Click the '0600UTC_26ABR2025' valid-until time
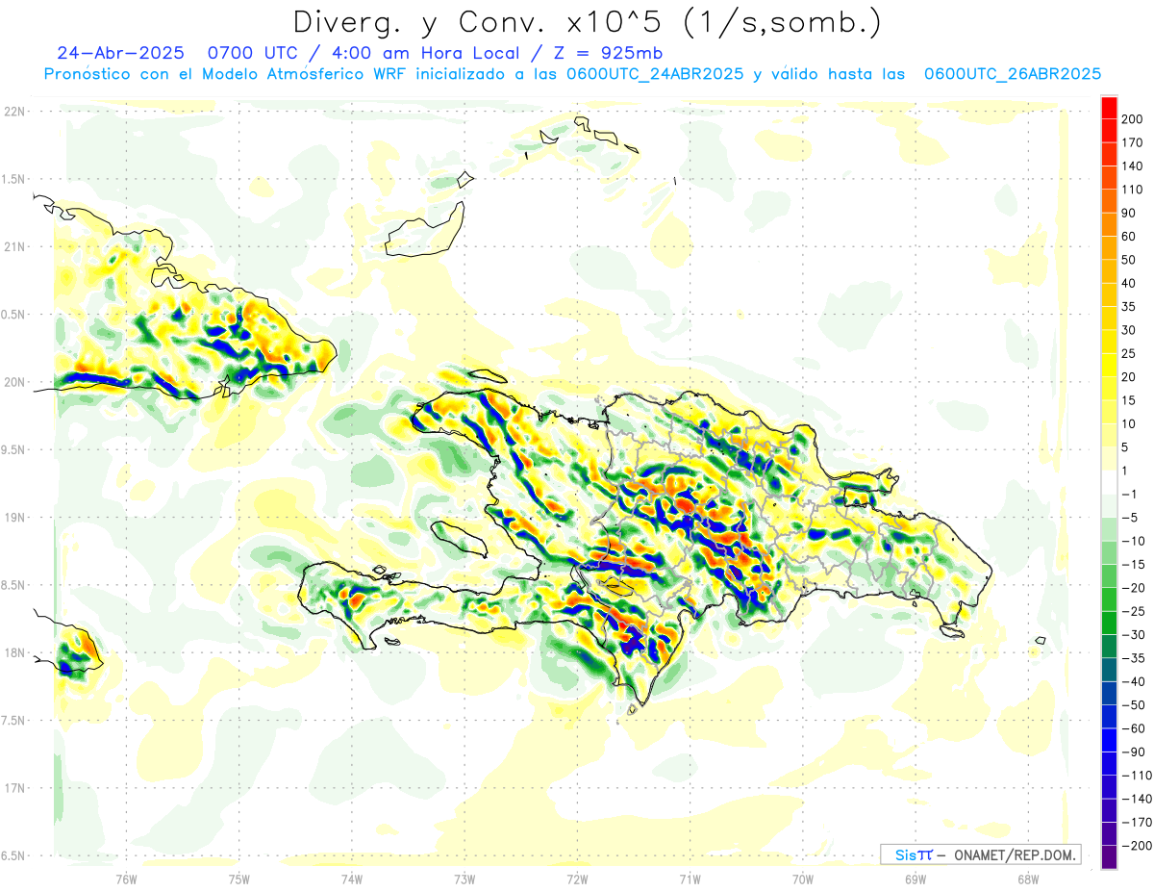The image size is (1154, 892). pos(1013,74)
